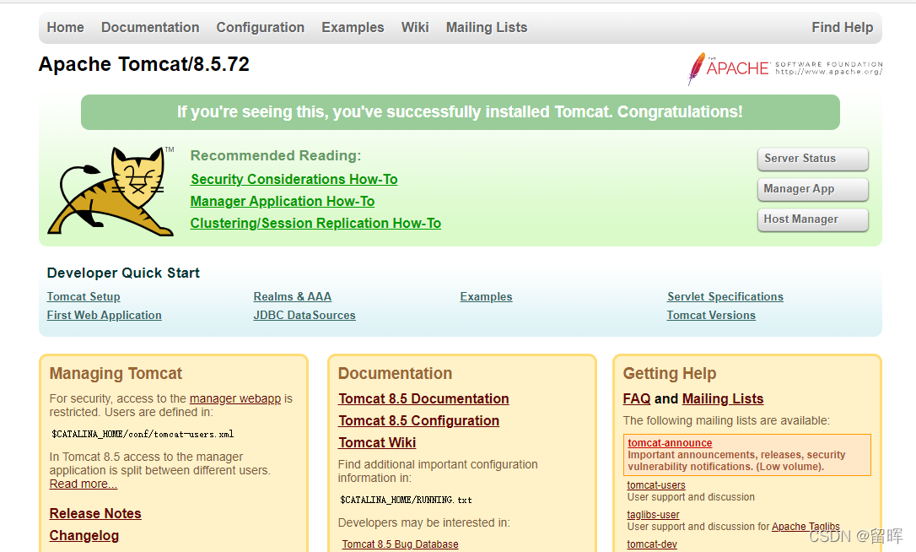
Task: Open Mailing Lists in the top nav
Action: (487, 28)
